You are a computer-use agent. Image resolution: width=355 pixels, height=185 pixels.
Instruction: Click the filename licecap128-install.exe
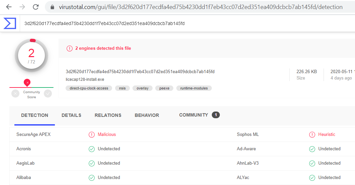point(85,79)
